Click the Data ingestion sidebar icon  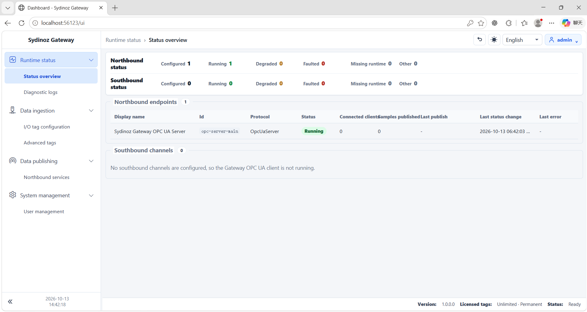[12, 110]
